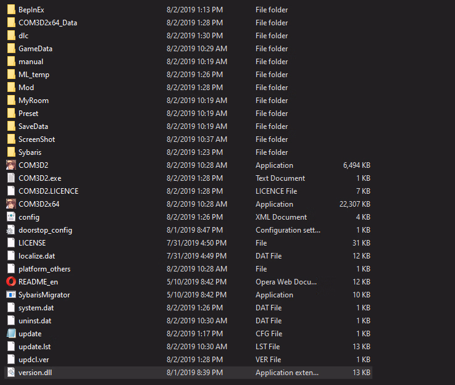Click the date 8/2/2019 1:23 PM
The image size is (455, 385).
[194, 152]
